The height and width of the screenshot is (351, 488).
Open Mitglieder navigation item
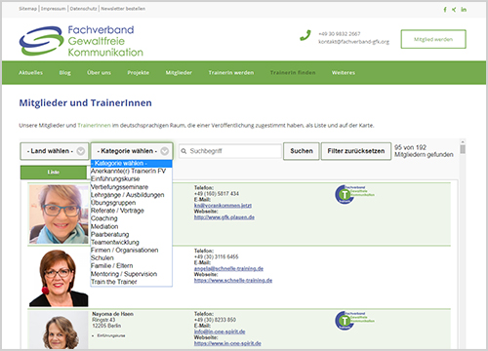coord(179,72)
